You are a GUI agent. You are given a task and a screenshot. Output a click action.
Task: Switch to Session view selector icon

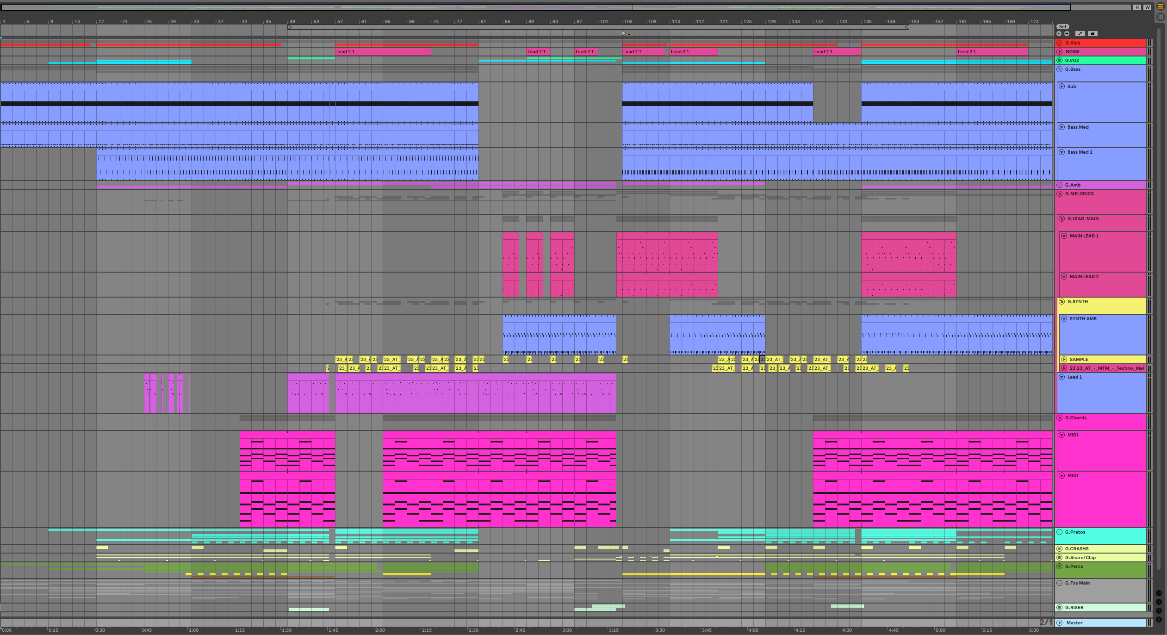point(1161,17)
